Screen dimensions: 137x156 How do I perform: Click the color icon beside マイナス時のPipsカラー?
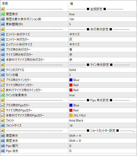pos(3,110)
